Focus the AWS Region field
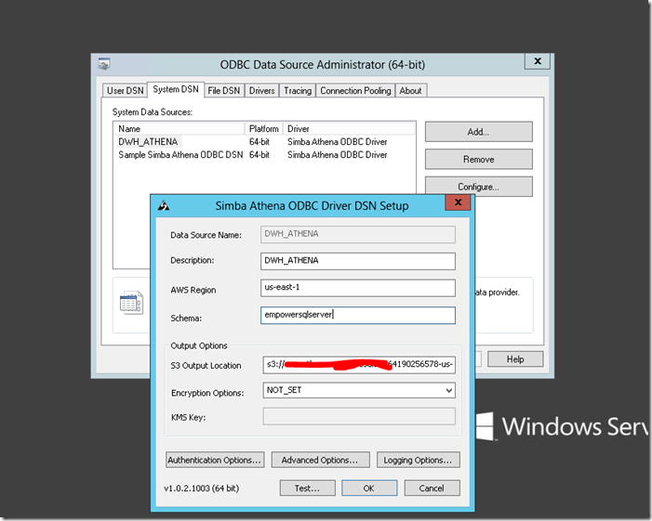652x521 pixels. [357, 288]
